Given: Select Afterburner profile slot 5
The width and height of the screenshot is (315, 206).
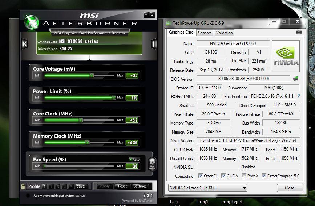Looking at the screenshot, I should click(71, 186).
